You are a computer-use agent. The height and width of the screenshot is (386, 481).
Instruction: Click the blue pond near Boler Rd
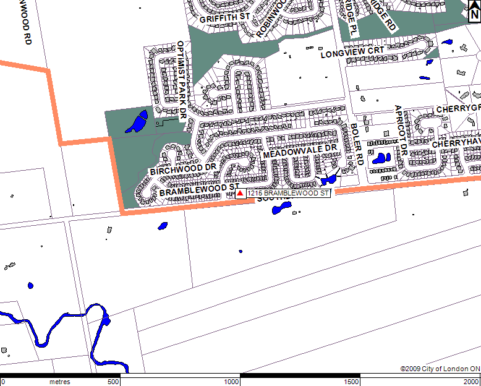[328, 180]
